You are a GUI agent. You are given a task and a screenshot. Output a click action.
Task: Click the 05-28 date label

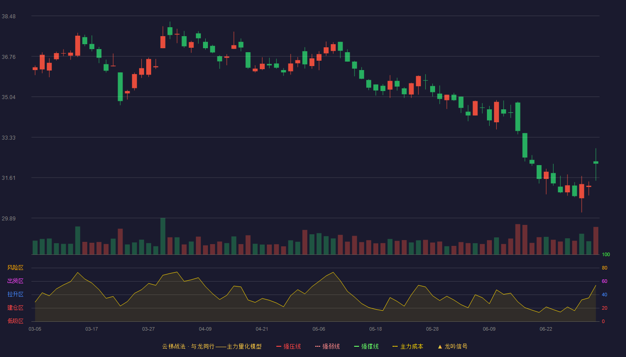(432, 329)
